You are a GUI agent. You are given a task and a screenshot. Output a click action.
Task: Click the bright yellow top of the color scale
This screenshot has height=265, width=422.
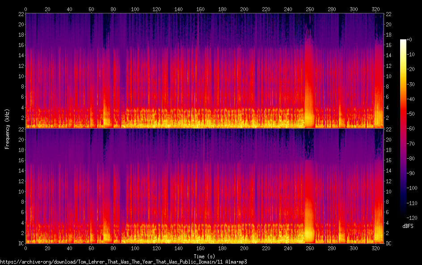(403, 42)
